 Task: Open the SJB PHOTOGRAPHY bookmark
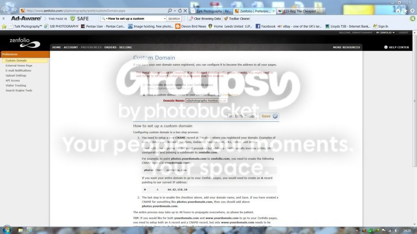coord(61,26)
